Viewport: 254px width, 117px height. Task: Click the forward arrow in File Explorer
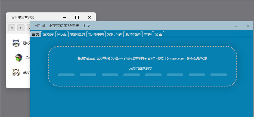(21, 27)
